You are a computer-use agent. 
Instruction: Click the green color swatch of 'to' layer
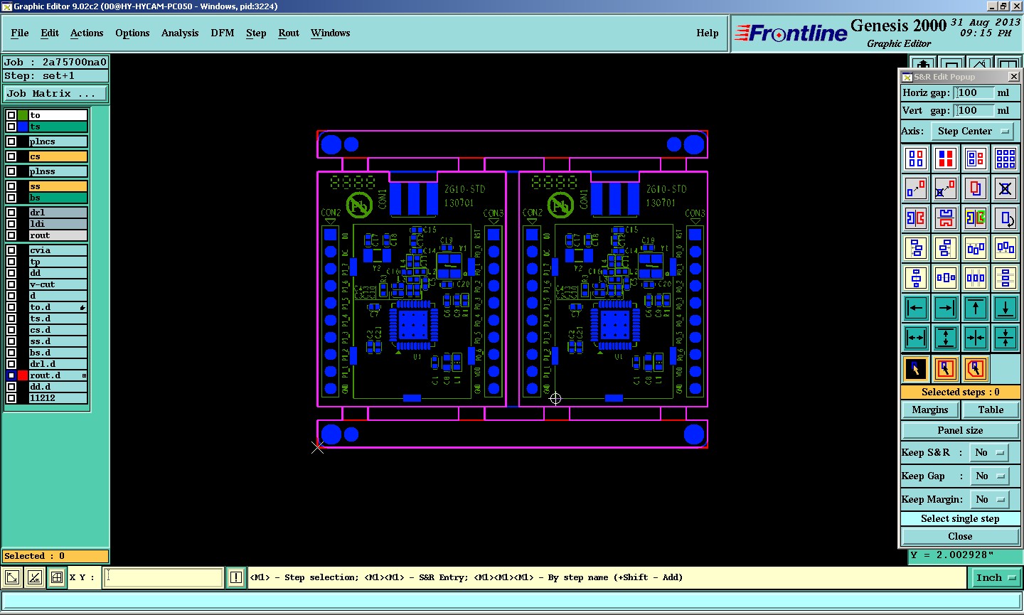click(x=23, y=115)
